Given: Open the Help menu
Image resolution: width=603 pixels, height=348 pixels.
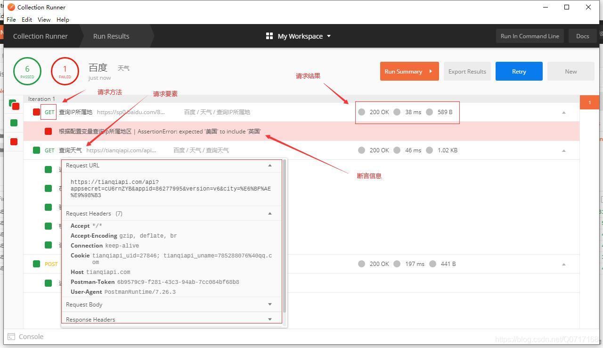Looking at the screenshot, I should (63, 19).
